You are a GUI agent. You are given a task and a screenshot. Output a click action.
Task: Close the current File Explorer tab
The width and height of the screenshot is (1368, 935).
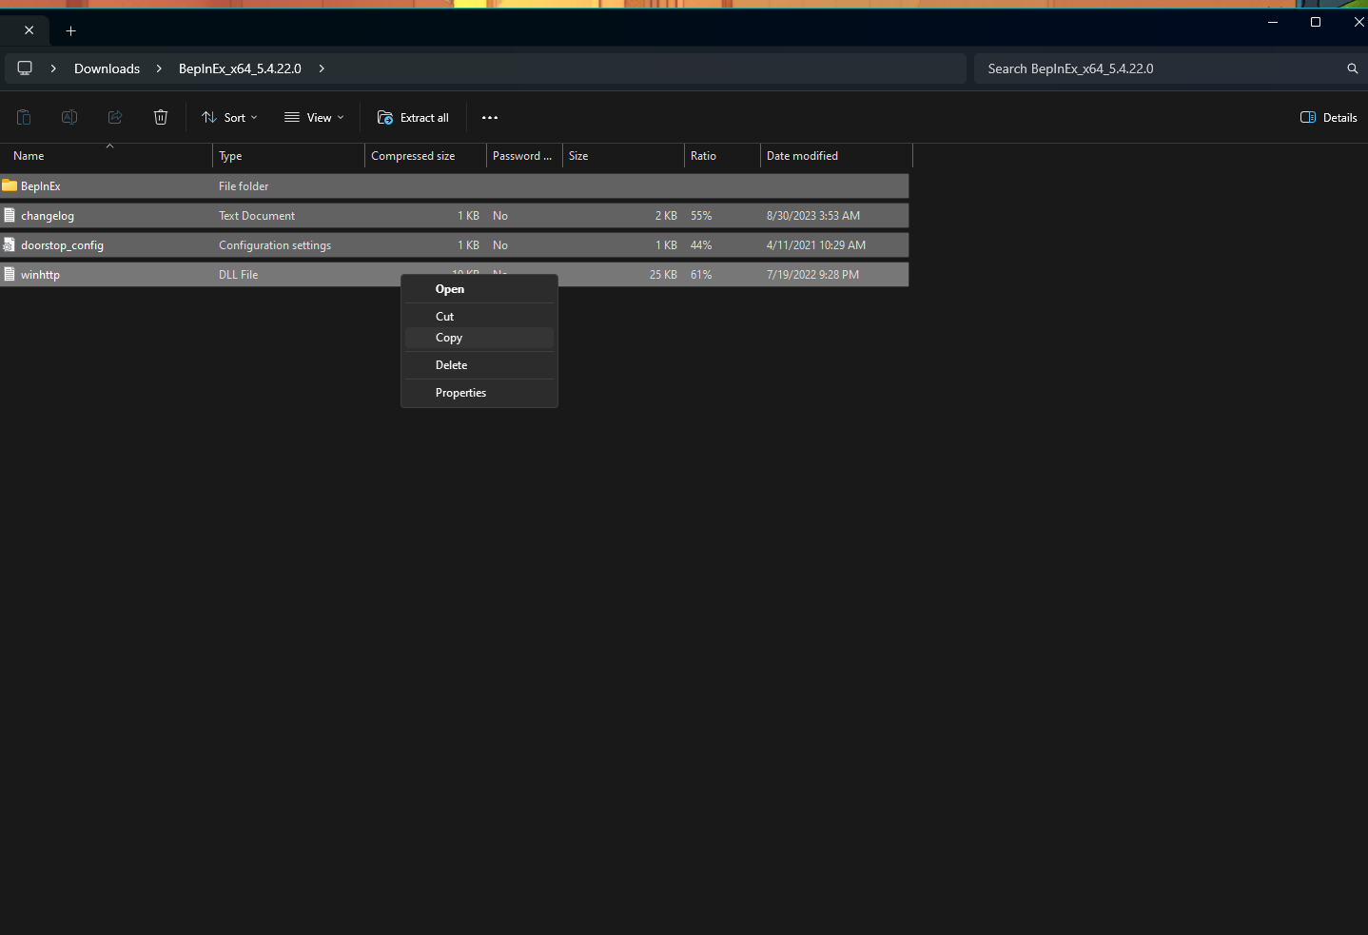[29, 30]
